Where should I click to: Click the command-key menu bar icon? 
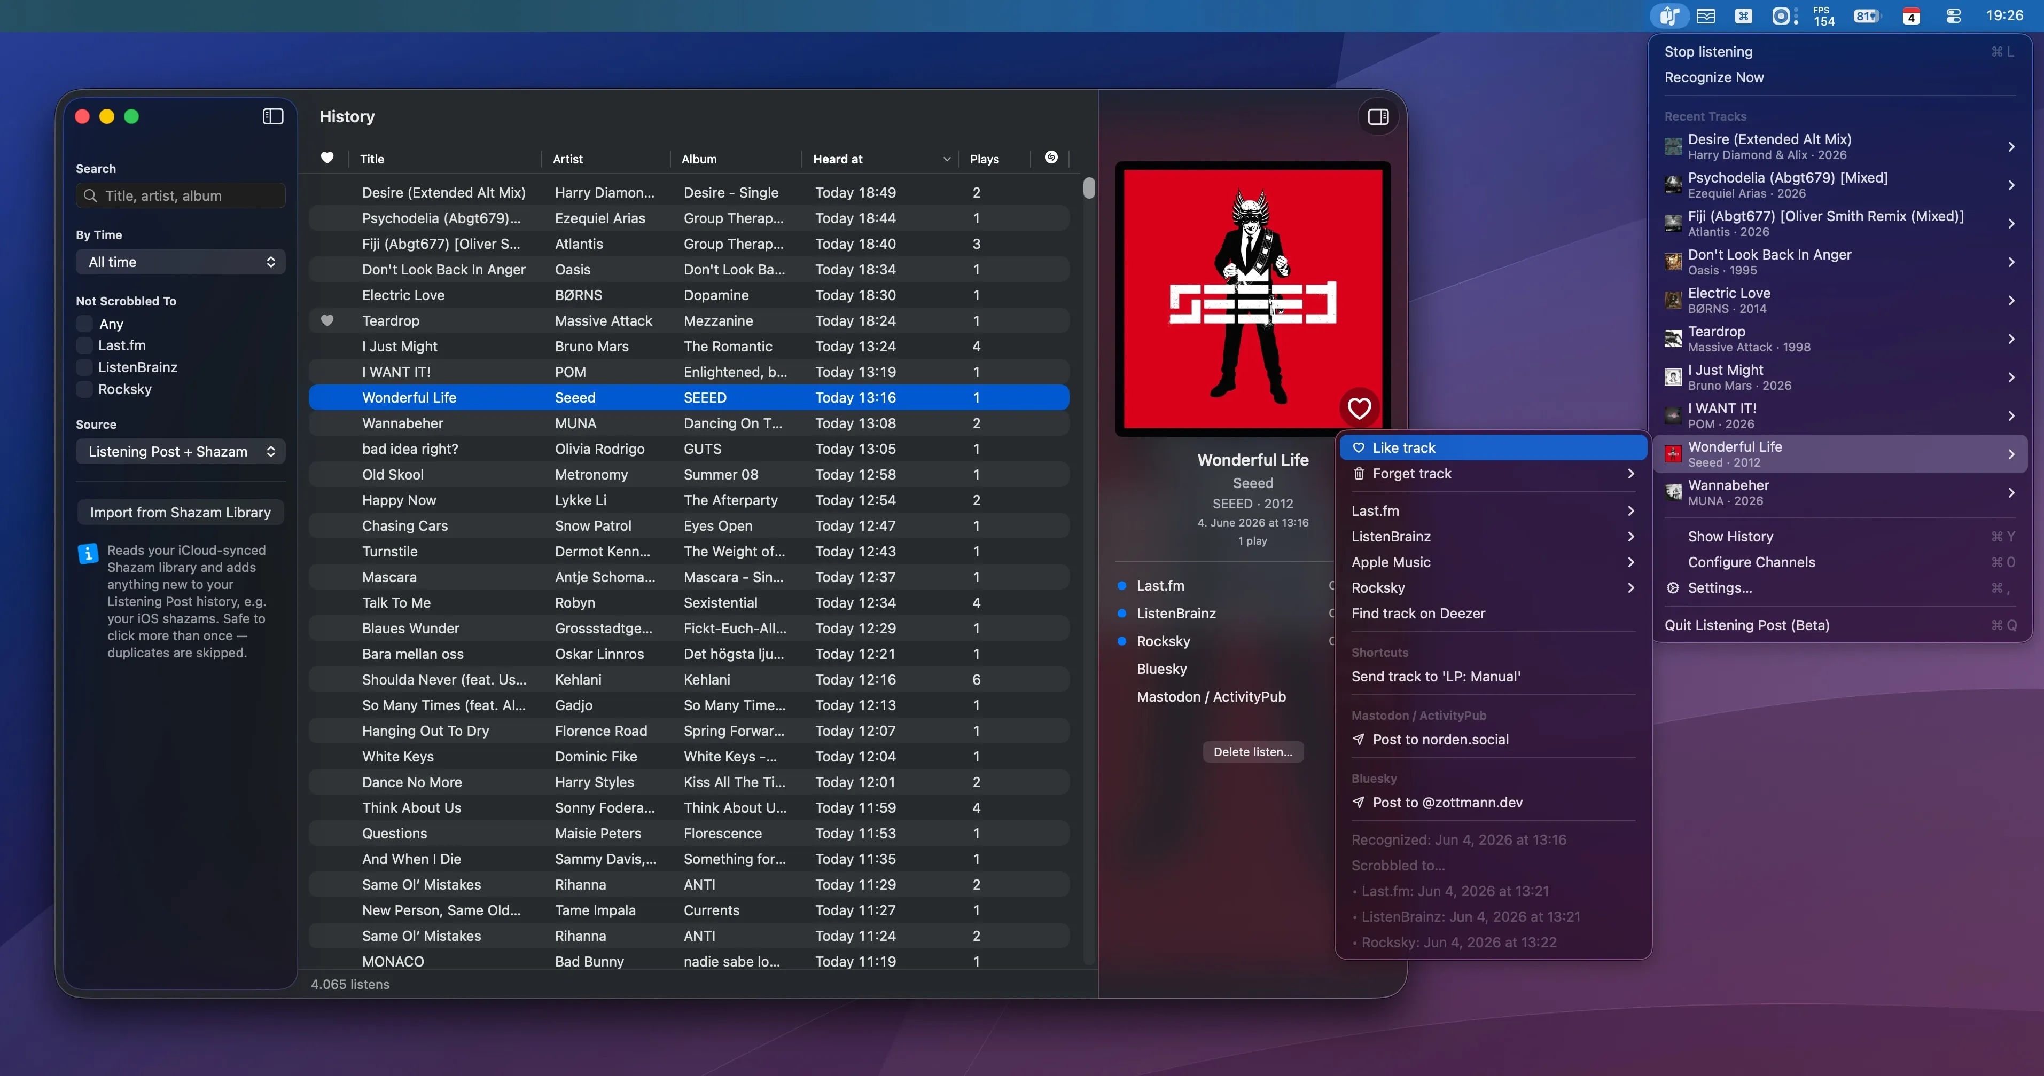[x=1743, y=15]
